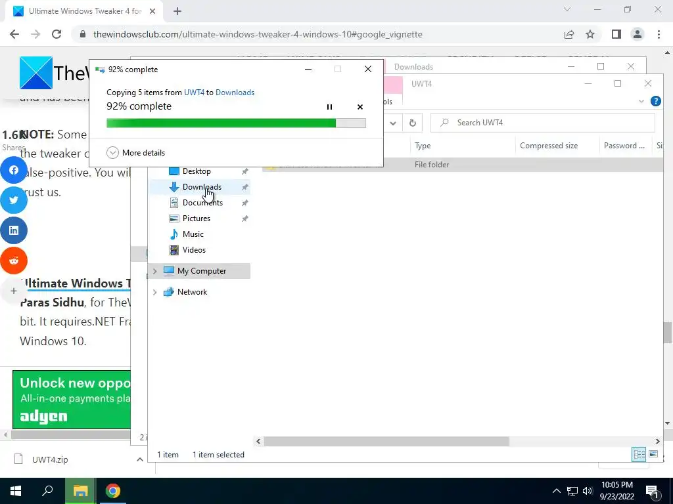Screen dimensions: 673x504
Task: Open Chrome side panel icon
Action: (616, 34)
